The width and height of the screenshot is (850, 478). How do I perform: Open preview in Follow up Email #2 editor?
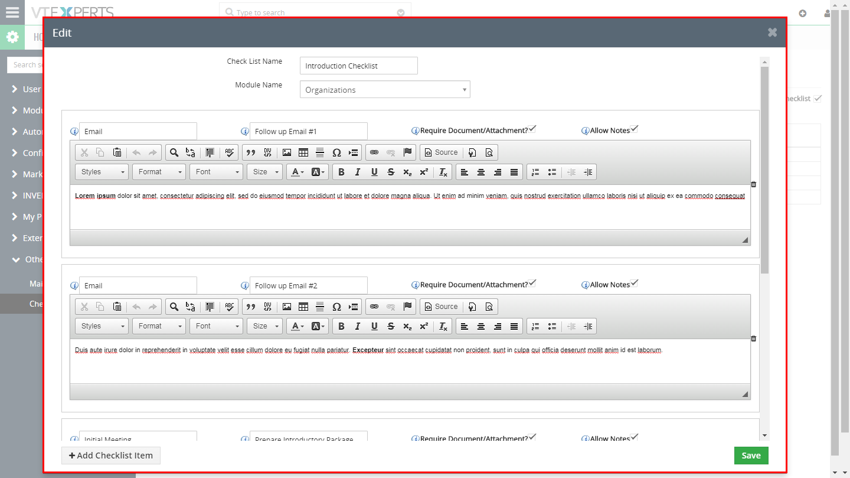pyautogui.click(x=489, y=307)
